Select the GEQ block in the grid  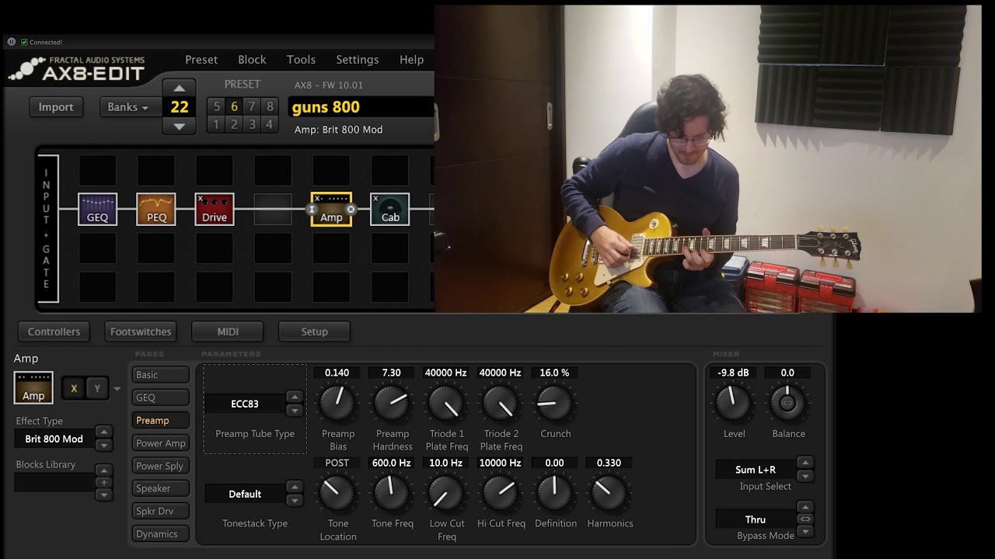97,210
